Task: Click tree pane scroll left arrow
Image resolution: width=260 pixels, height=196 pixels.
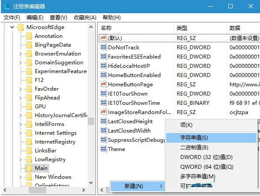Action: coord(5,190)
